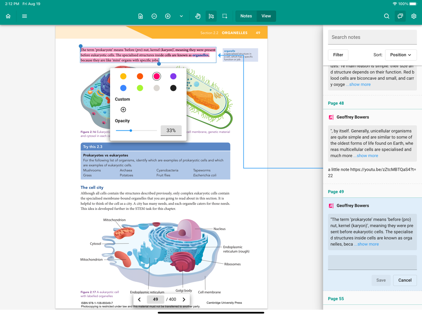Select the hand pan tool
422x316 pixels.
198,16
